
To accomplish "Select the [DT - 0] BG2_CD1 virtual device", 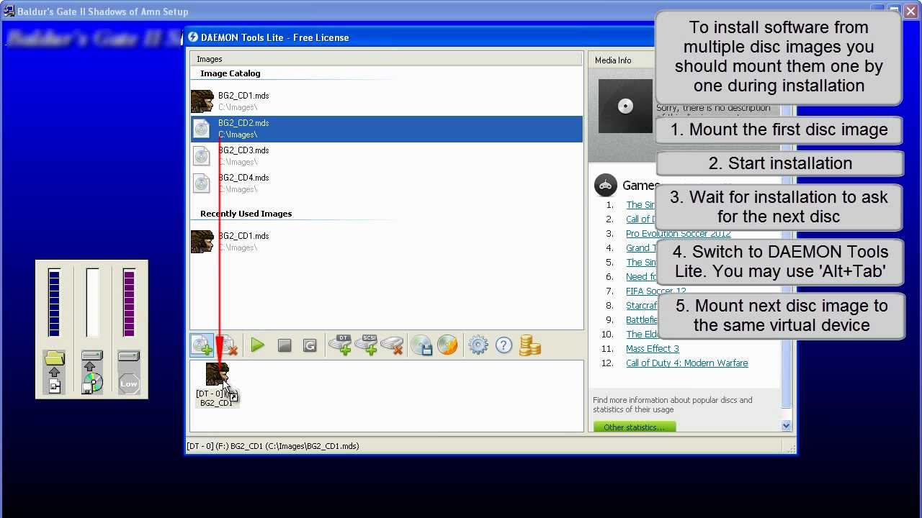I will click(217, 386).
